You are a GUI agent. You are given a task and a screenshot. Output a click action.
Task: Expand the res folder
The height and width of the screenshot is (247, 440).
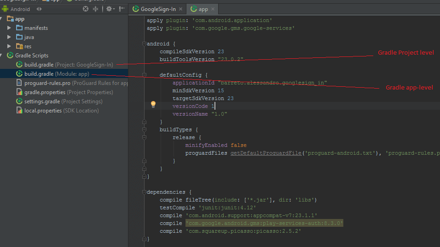9,46
